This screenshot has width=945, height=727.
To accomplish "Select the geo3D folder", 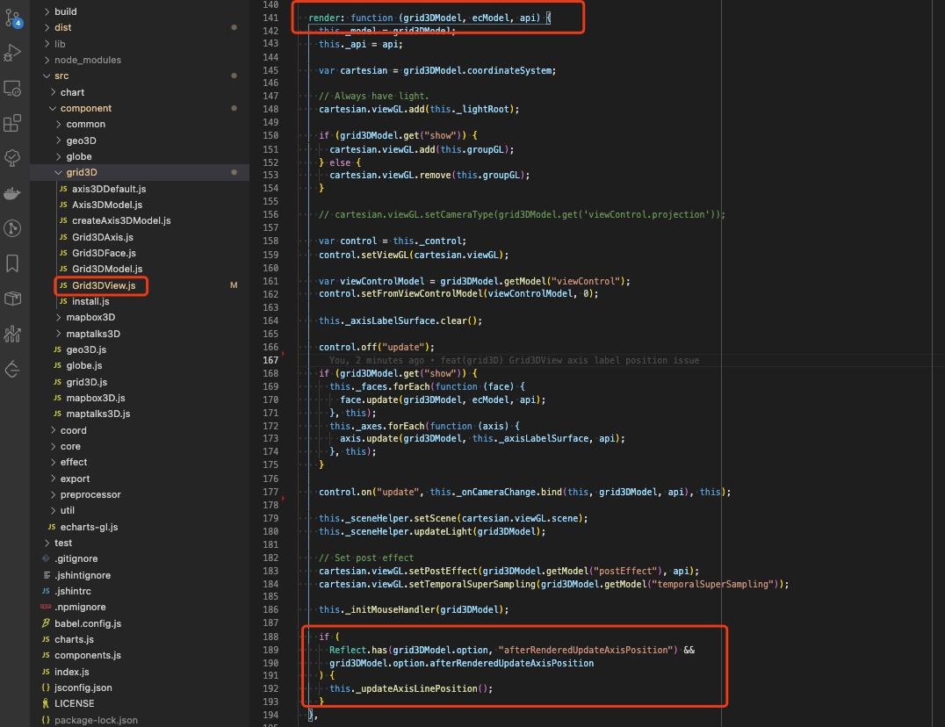I will (x=140, y=140).
